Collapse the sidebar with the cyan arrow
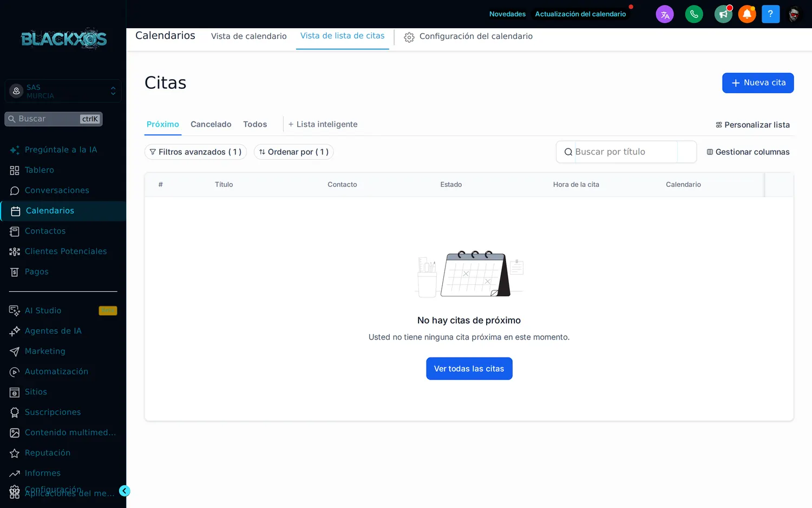Viewport: 812px width, 508px height. point(125,491)
